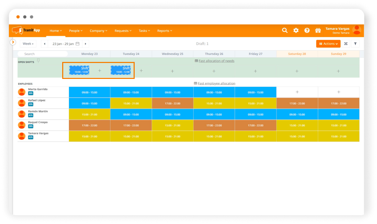Select Marta Garrido's Monday 09:00 - 15:00 shift
The width and height of the screenshot is (377, 224).
(89, 92)
